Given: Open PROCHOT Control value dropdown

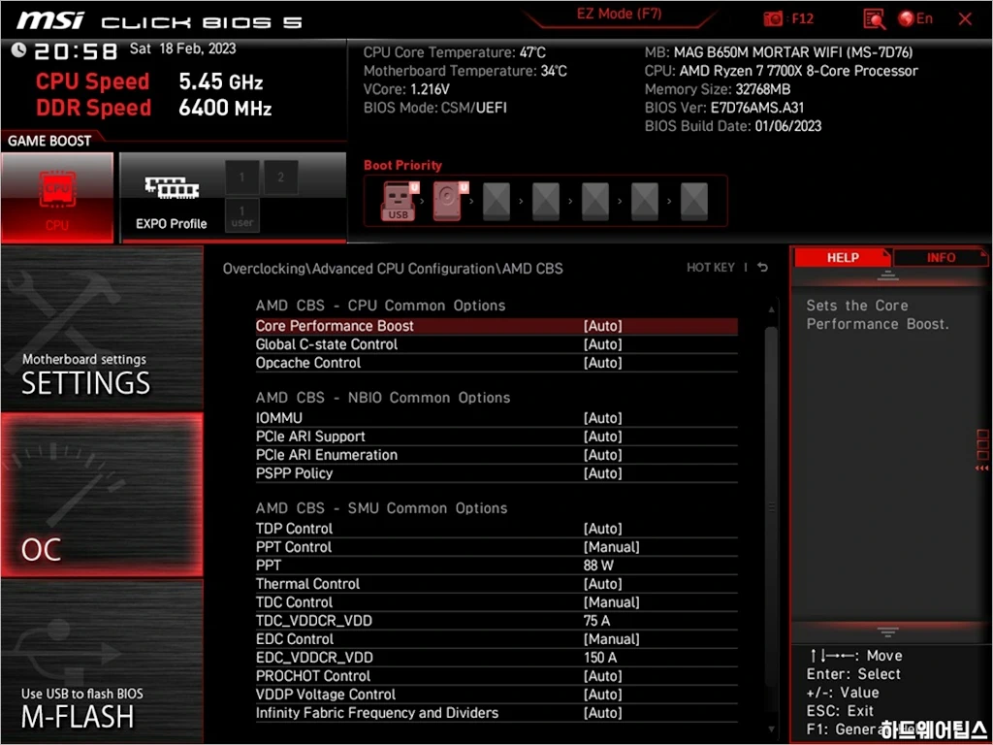Looking at the screenshot, I should pyautogui.click(x=603, y=676).
